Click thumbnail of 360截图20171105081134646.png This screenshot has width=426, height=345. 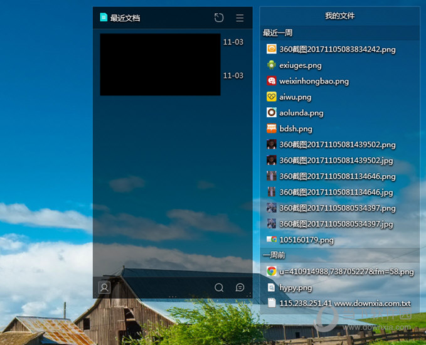pyautogui.click(x=272, y=176)
